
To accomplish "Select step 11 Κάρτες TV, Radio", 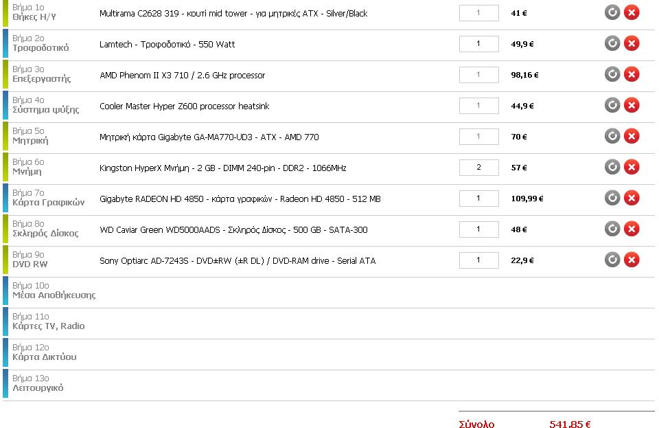I will click(x=48, y=326).
